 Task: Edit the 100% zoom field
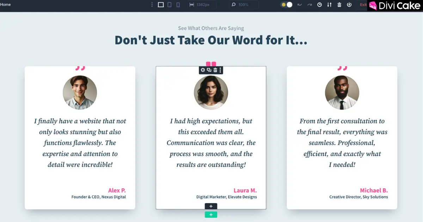[244, 5]
